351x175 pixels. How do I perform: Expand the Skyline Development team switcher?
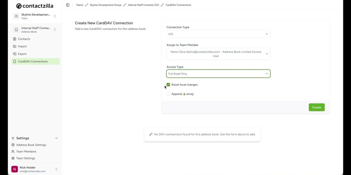(x=55, y=16)
